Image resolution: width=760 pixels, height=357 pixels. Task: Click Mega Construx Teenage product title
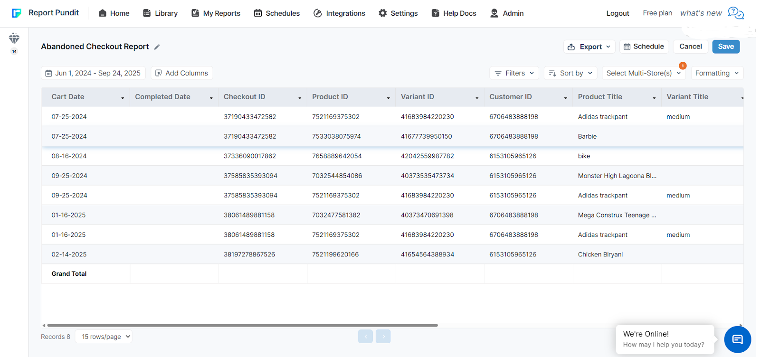coord(617,215)
